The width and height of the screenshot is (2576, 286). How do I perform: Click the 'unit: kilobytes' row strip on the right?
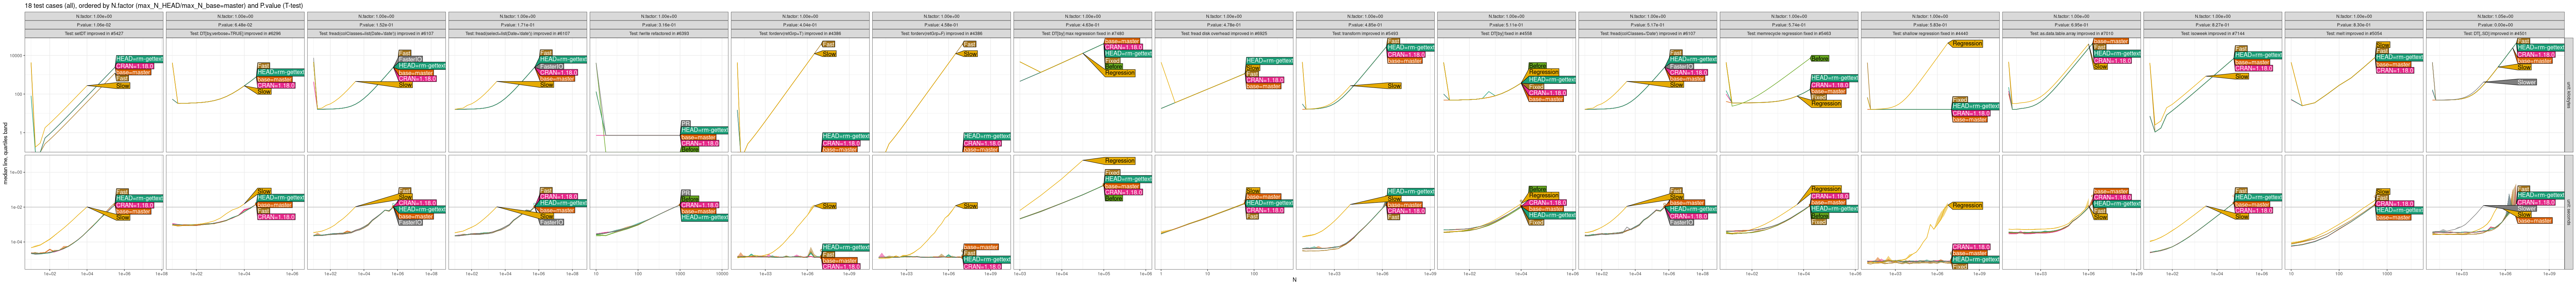click(x=2569, y=95)
